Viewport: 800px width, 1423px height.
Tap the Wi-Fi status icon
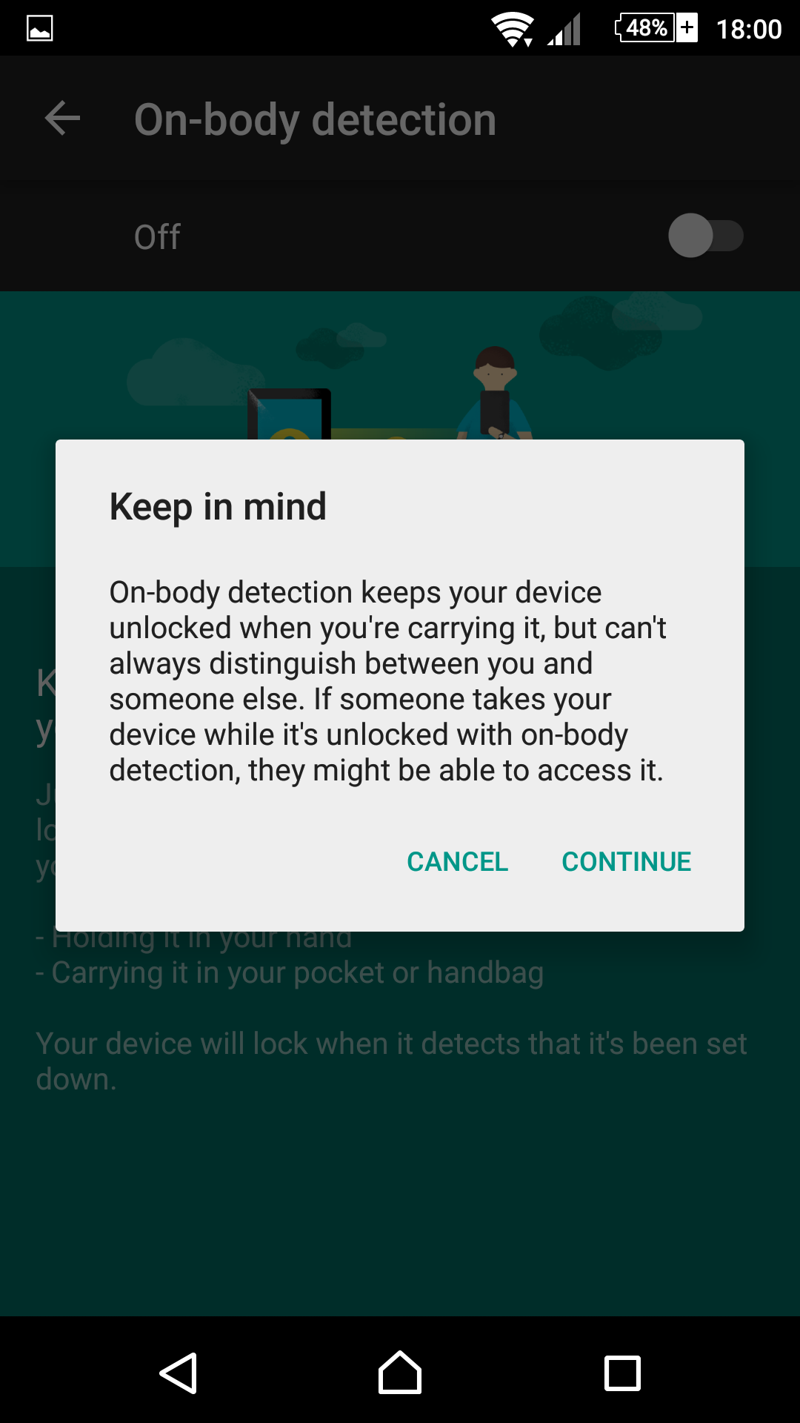click(513, 30)
